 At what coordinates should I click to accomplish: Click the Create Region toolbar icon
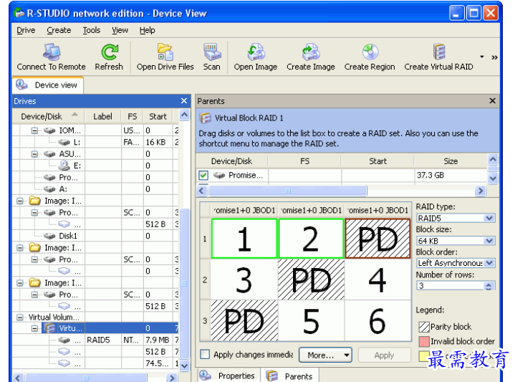point(370,52)
